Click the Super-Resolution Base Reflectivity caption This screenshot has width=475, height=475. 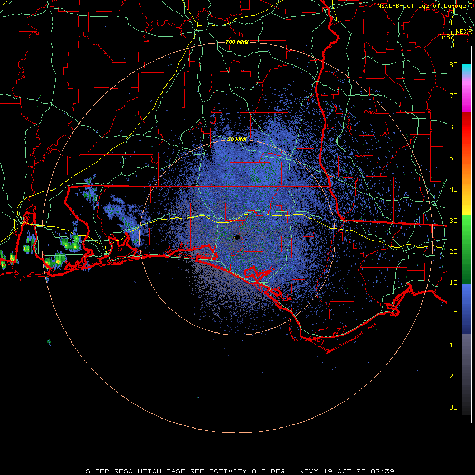pyautogui.click(x=240, y=471)
